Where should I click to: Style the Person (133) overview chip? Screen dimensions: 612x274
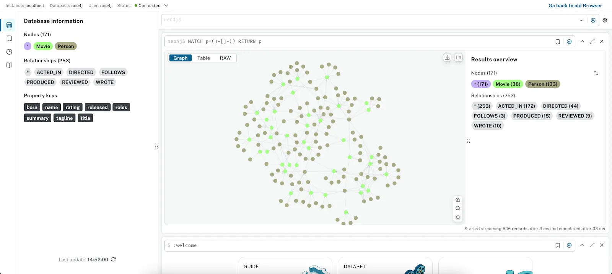point(543,84)
